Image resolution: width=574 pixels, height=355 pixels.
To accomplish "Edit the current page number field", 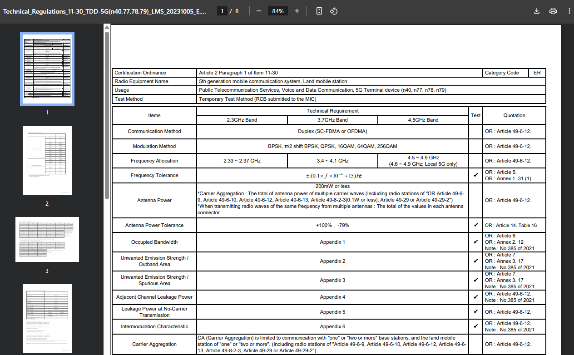I will [x=222, y=11].
